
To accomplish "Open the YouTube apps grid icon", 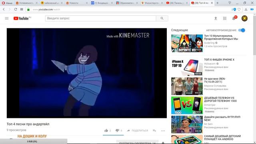I will (225, 18).
